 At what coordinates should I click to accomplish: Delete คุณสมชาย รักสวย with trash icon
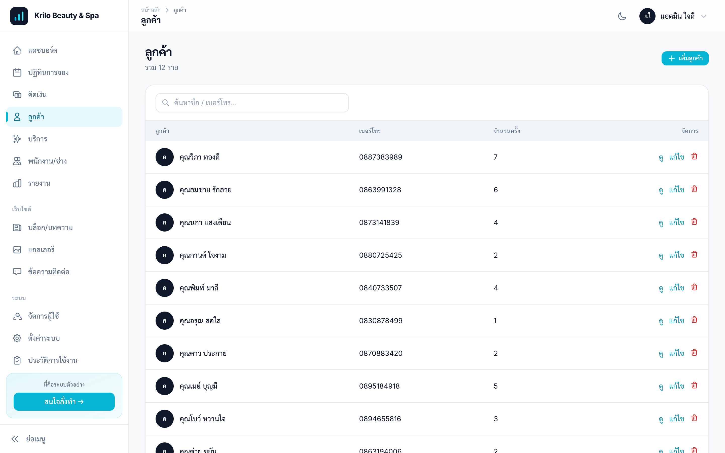pyautogui.click(x=694, y=189)
